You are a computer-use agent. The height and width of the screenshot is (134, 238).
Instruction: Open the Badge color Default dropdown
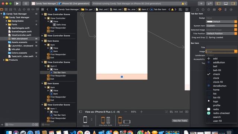(222, 22)
